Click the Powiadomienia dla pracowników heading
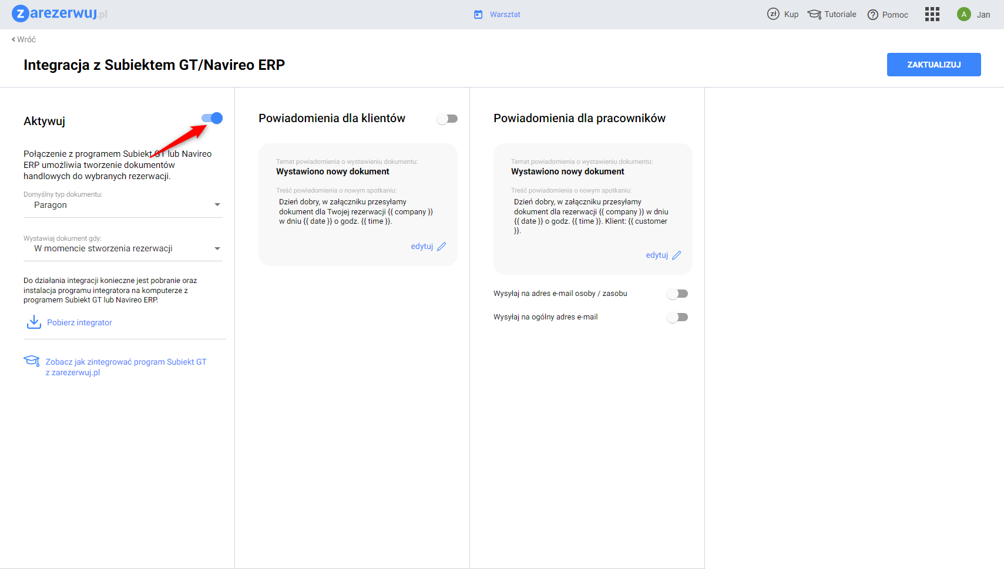Viewport: 1004px width, 569px height. [579, 118]
